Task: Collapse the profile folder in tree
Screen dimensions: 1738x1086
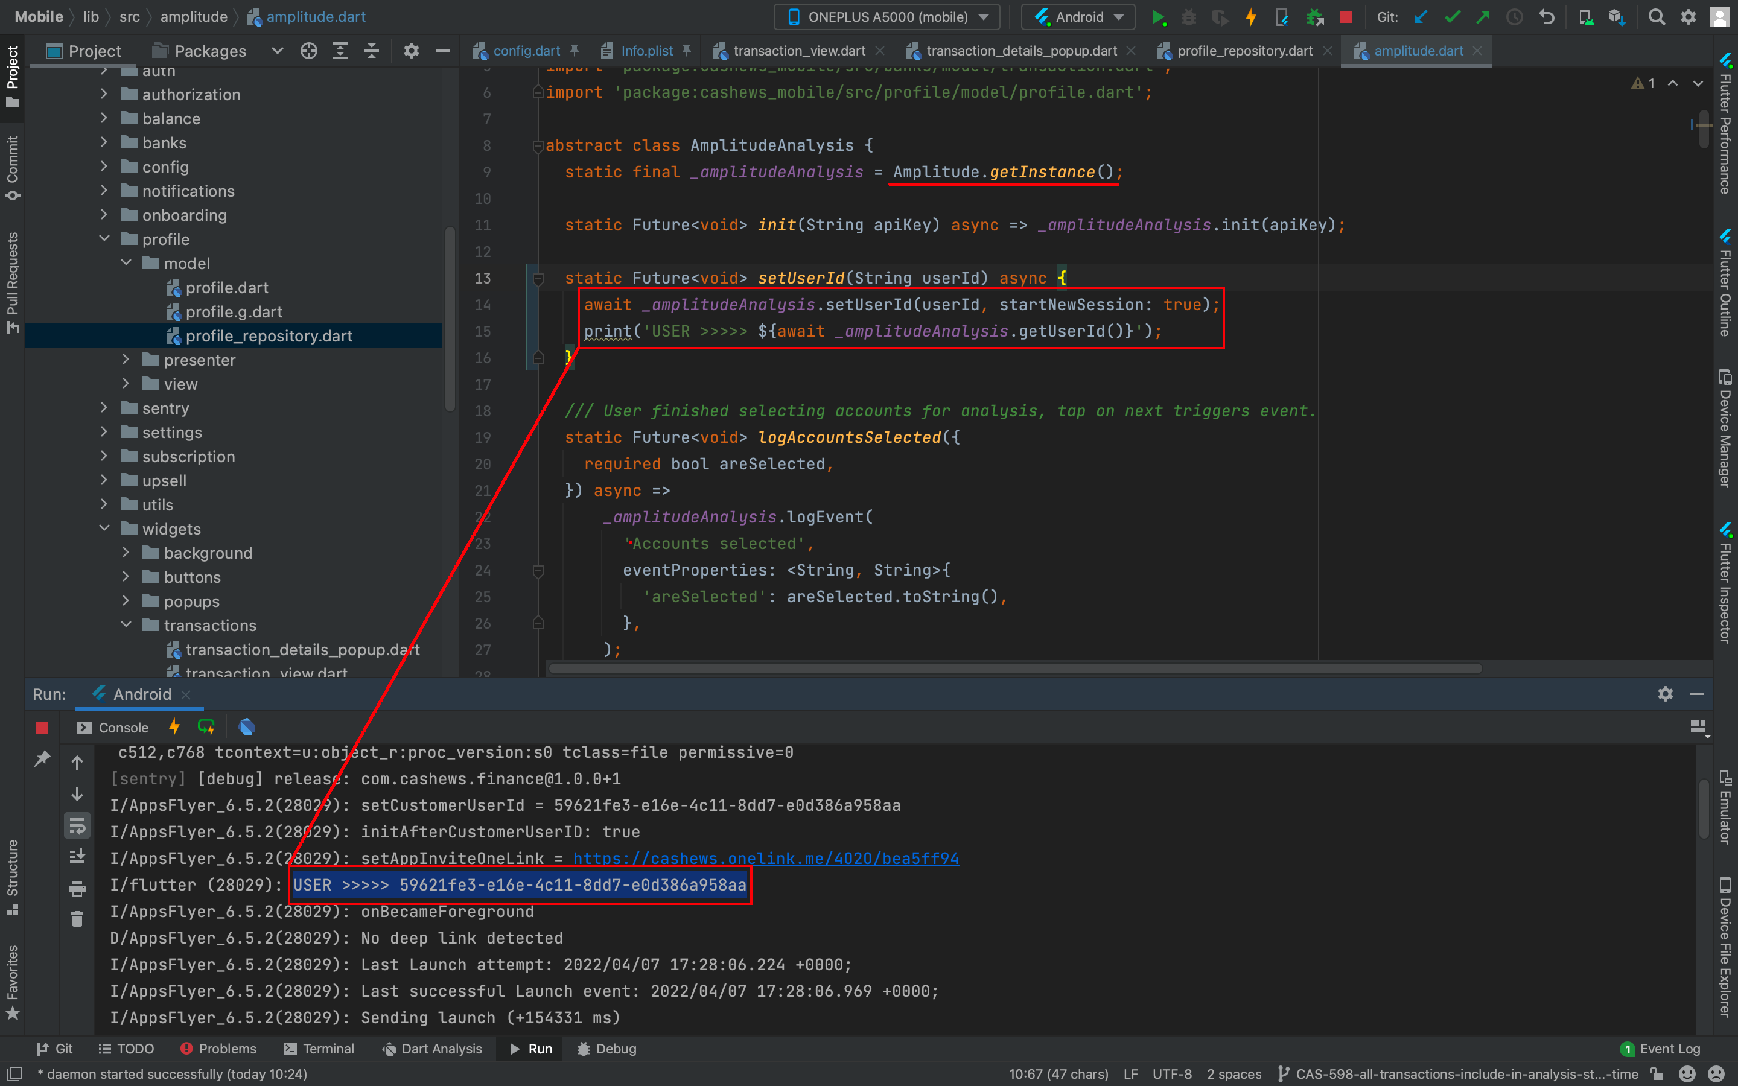Action: [x=105, y=238]
